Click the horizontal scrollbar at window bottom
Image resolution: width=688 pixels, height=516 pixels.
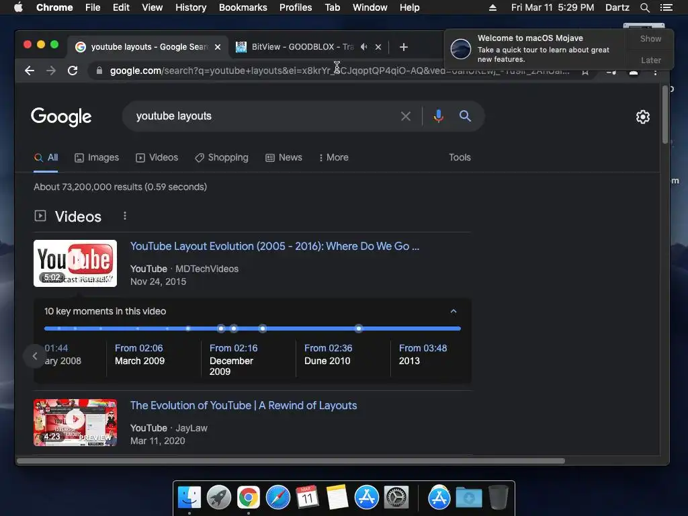pos(290,461)
